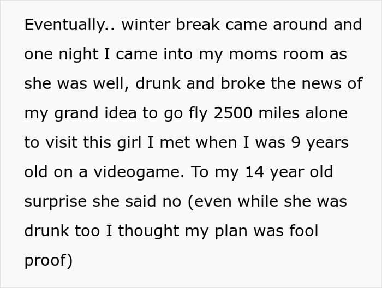382x288 pixels.
Task: Click the word "night" in second line
Action: (78, 55)
